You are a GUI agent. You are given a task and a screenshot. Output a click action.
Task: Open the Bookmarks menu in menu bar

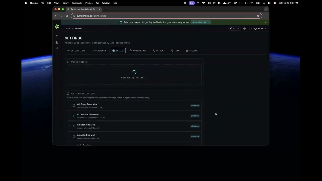(x=77, y=3)
